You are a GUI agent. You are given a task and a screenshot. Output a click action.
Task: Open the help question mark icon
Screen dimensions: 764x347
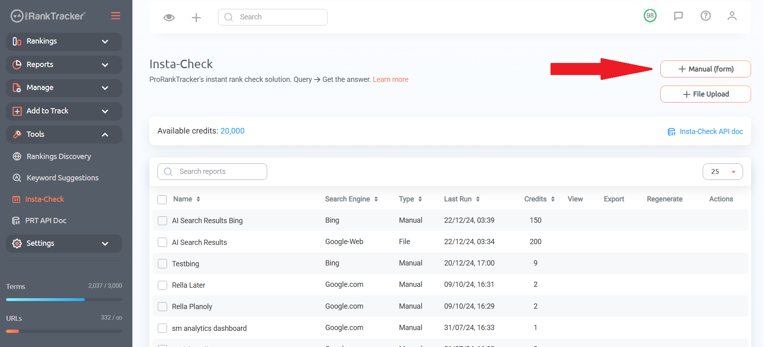click(705, 16)
